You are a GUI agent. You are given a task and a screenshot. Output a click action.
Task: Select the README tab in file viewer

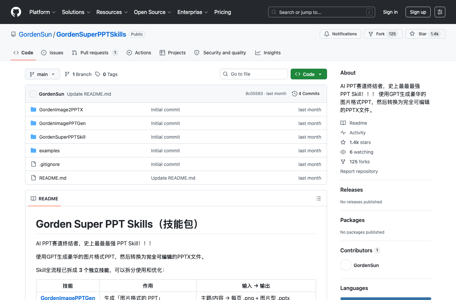coord(44,199)
